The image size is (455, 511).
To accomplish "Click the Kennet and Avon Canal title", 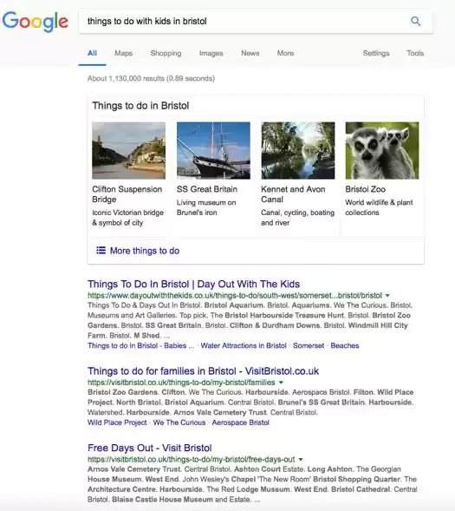I will (x=293, y=194).
